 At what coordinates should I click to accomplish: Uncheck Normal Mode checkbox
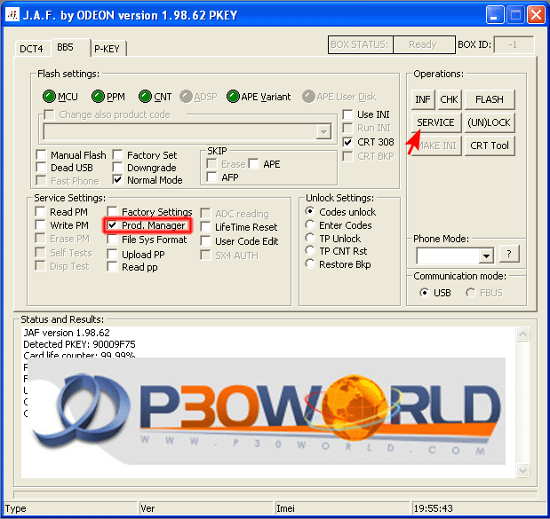click(x=117, y=180)
